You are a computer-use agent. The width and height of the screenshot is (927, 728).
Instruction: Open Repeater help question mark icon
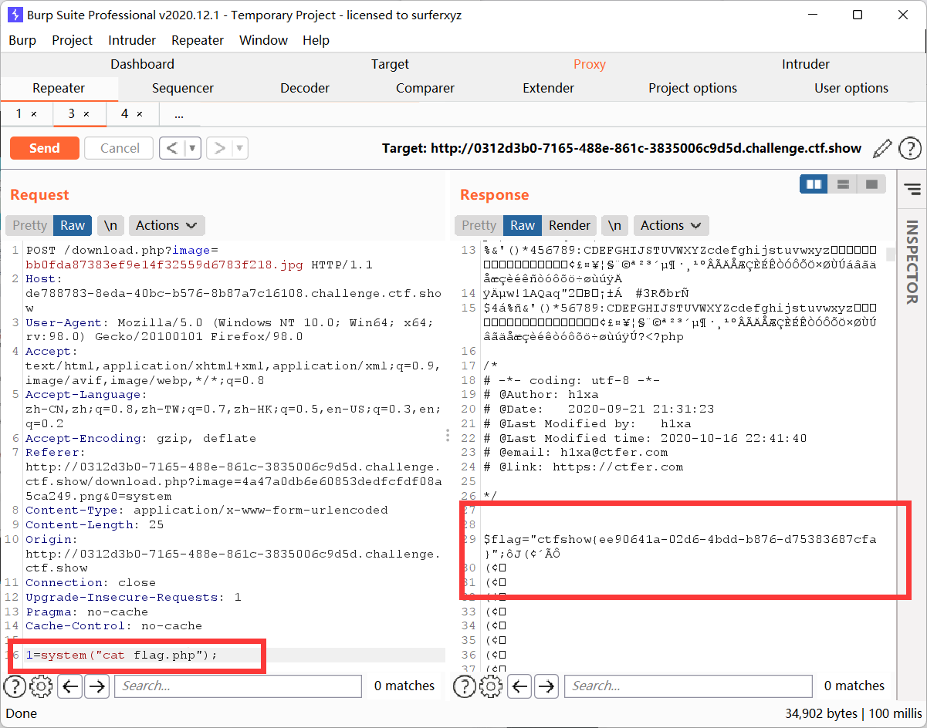(911, 148)
